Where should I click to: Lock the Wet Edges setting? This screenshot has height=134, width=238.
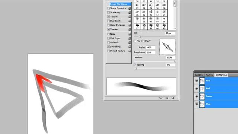(x=129, y=38)
